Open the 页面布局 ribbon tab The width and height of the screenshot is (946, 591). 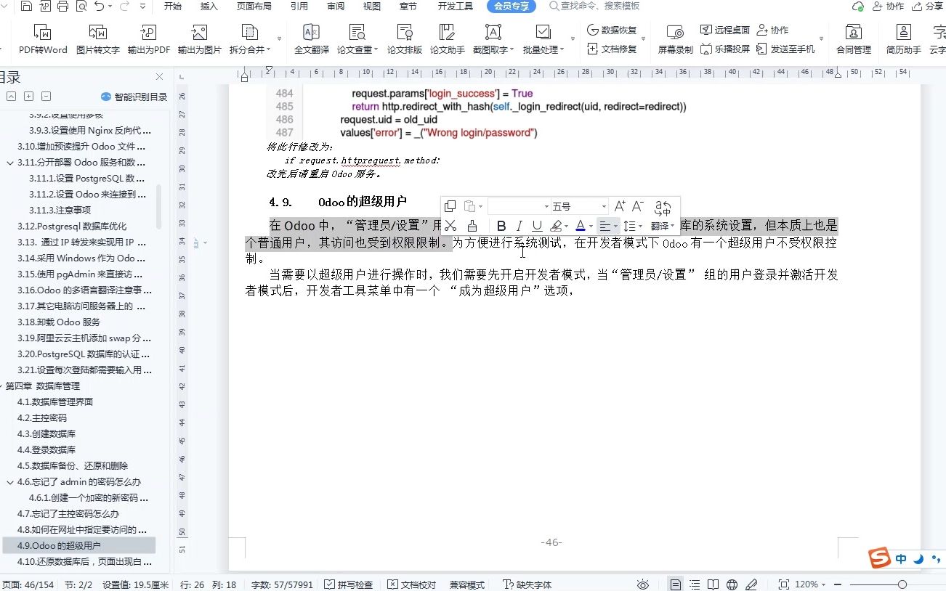pos(254,7)
